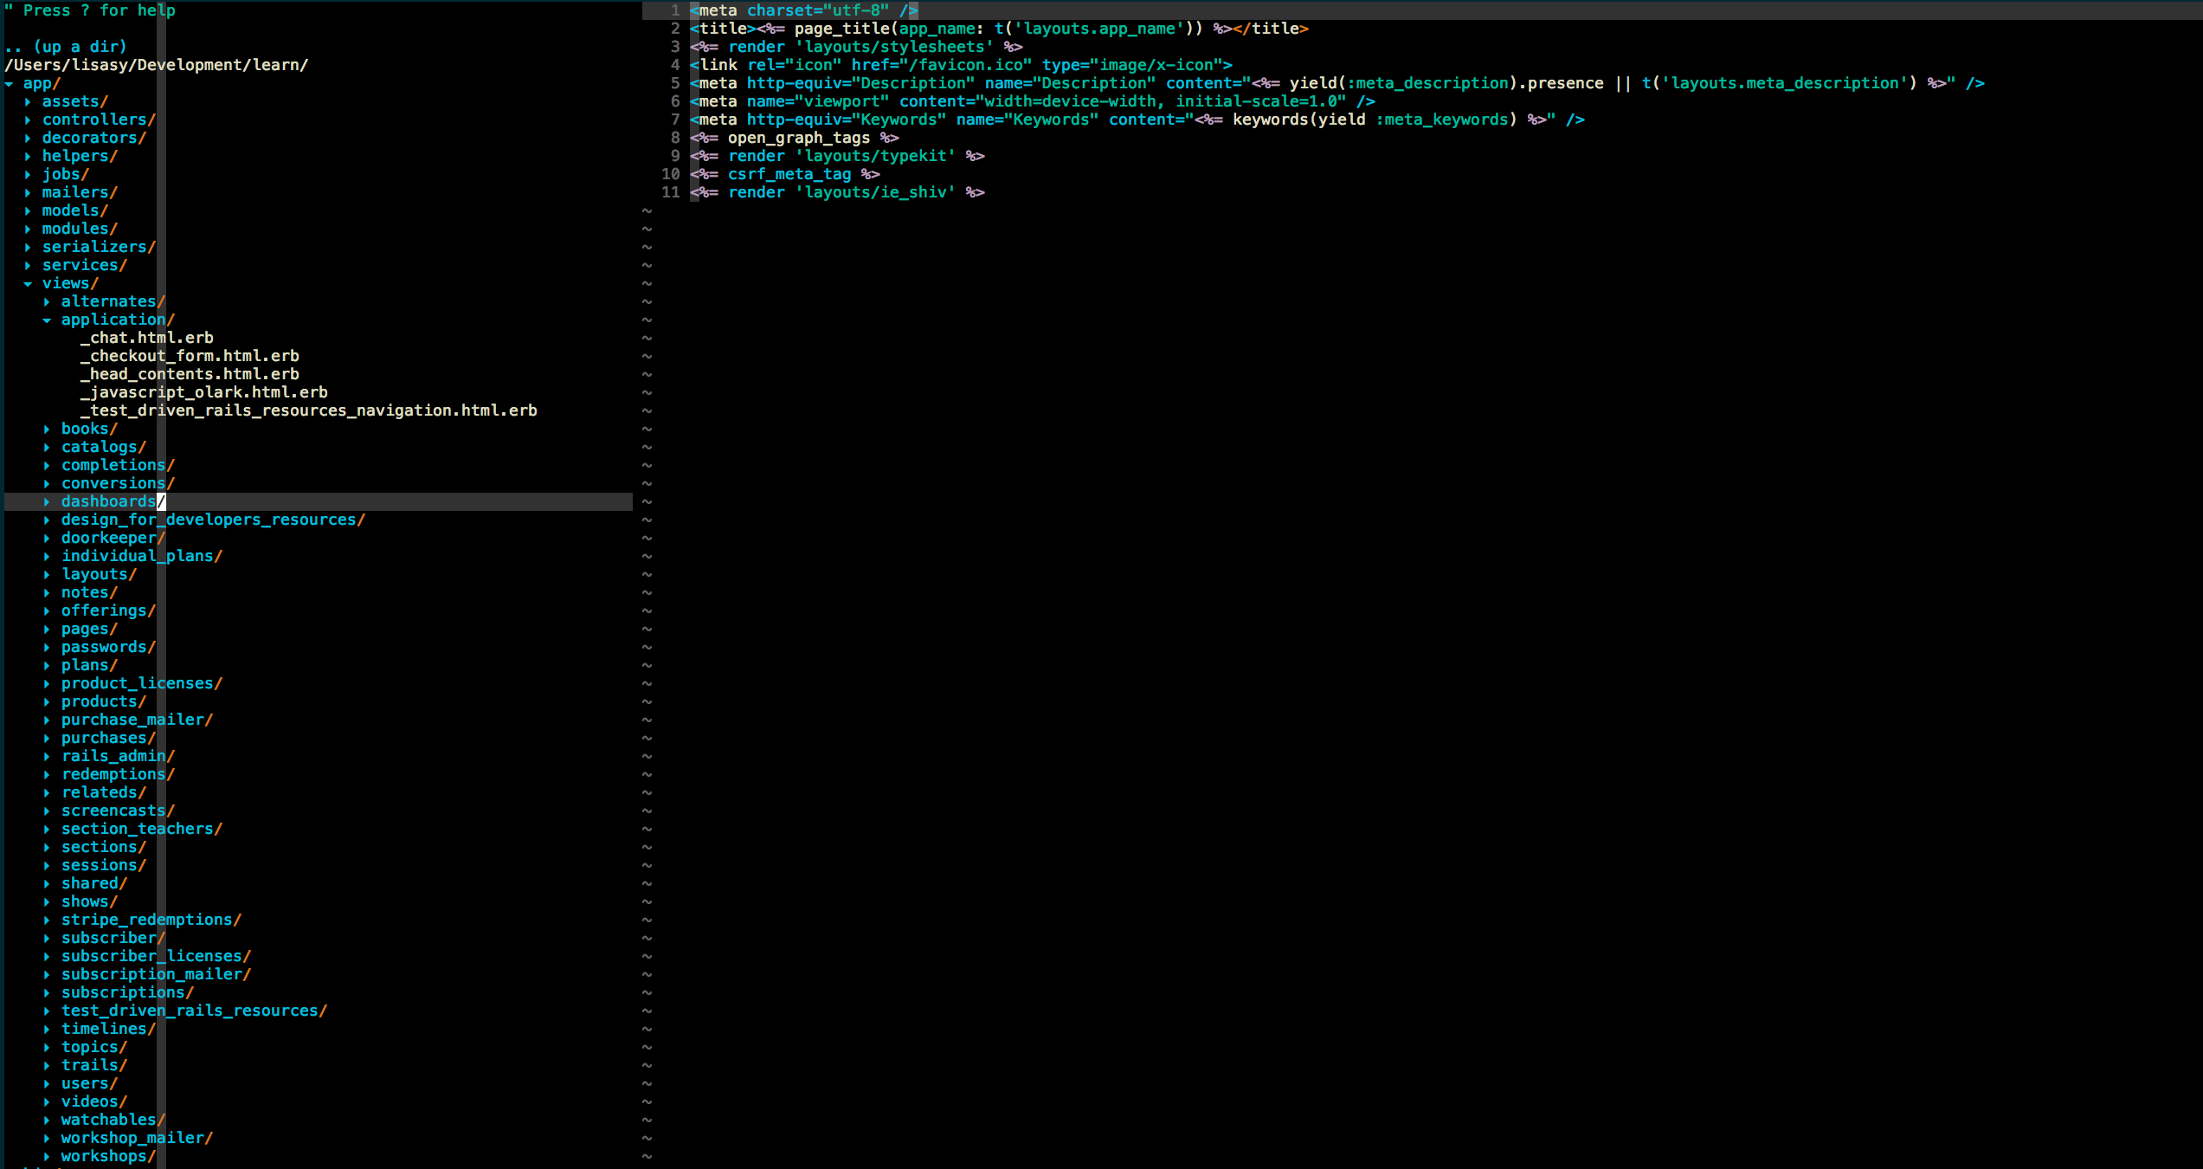Expand the assets folder arrow

click(x=28, y=102)
